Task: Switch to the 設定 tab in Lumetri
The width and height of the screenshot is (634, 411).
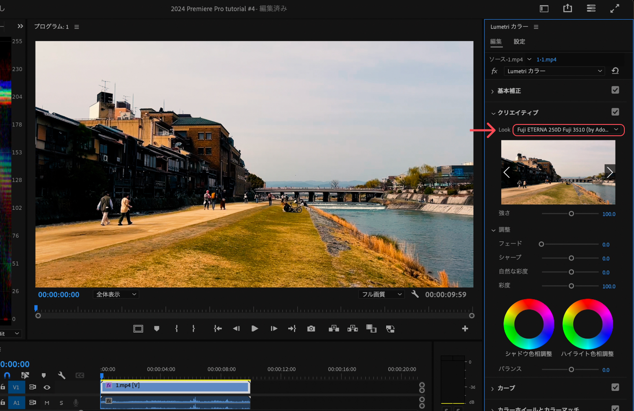Action: click(x=519, y=41)
